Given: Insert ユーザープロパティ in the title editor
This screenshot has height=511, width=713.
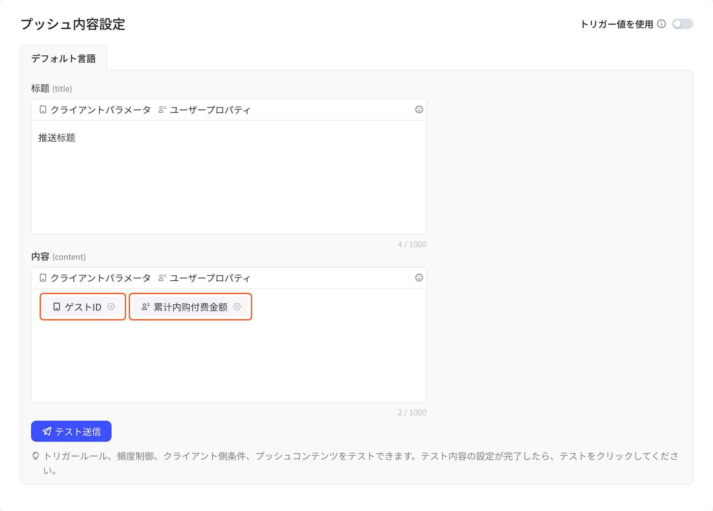Looking at the screenshot, I should pyautogui.click(x=204, y=110).
